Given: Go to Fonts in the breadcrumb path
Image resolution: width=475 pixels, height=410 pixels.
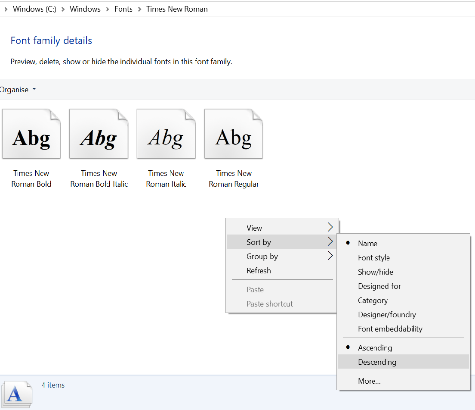Looking at the screenshot, I should click(x=123, y=9).
